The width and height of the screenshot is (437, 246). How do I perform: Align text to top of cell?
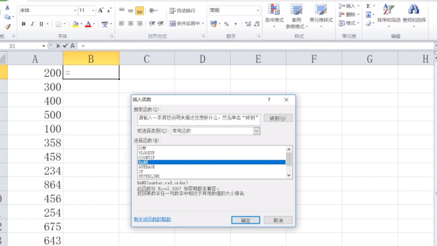(122, 11)
